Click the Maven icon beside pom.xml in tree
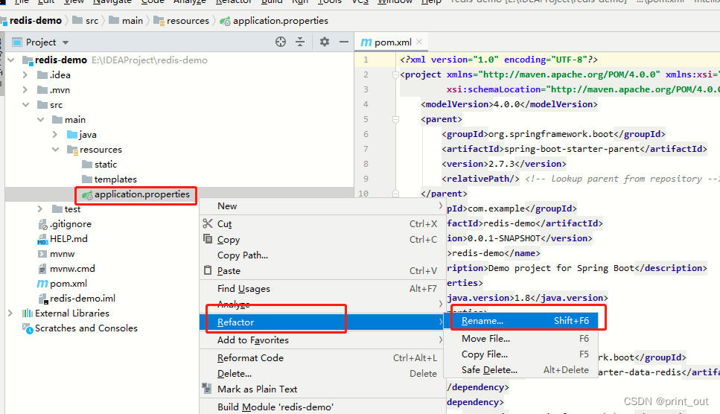Viewport: 720px width, 414px height. tap(42, 284)
